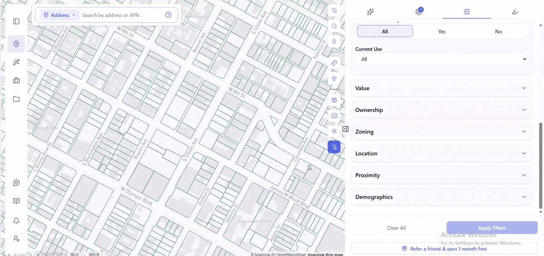Toggle map brightness sun icon
The height and width of the screenshot is (256, 544).
(x=334, y=131)
